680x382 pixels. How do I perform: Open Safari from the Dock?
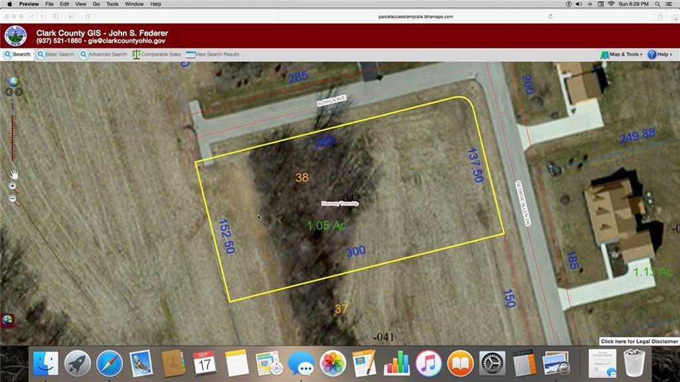pyautogui.click(x=110, y=363)
